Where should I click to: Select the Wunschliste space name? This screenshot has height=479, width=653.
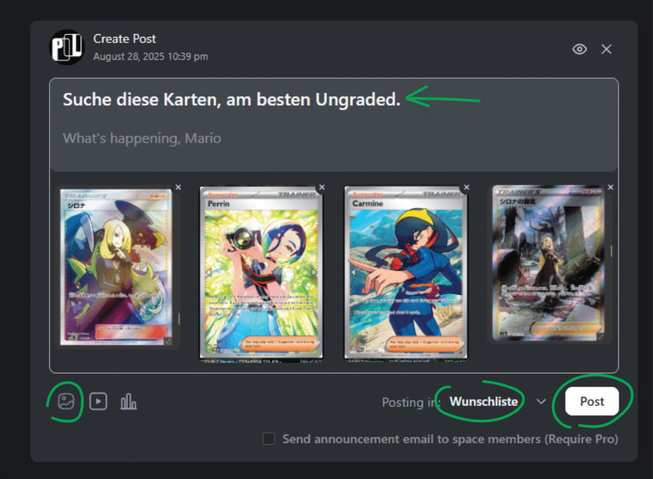click(x=483, y=402)
